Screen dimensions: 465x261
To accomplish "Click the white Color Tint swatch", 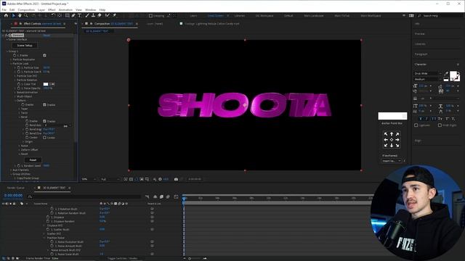I will click(x=46, y=84).
